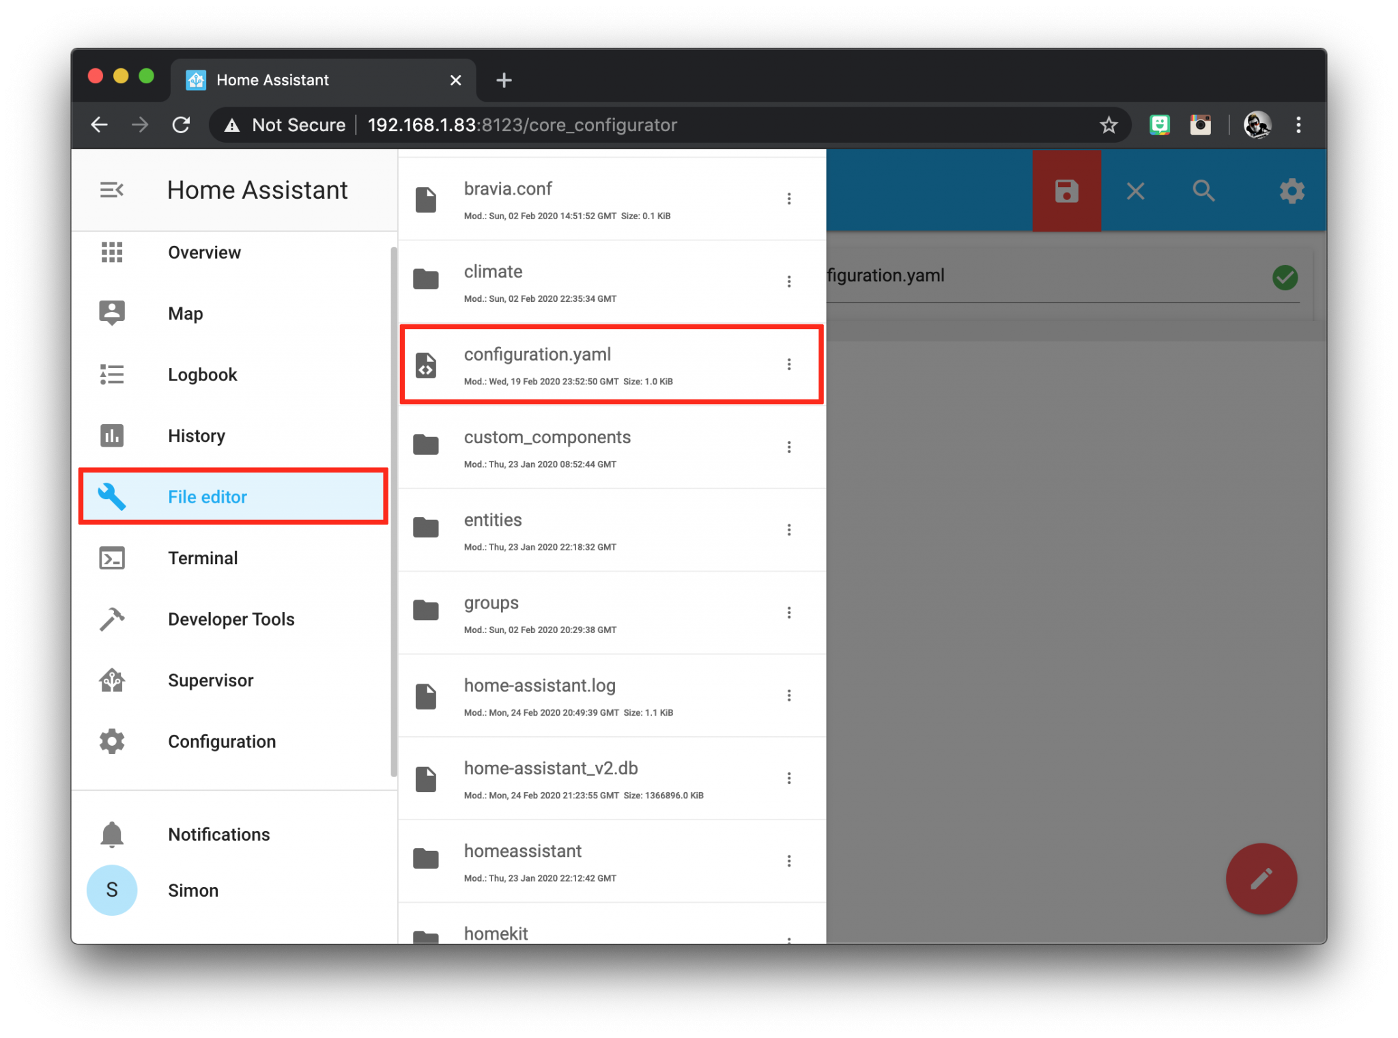Viewport: 1398px width, 1038px height.
Task: Open the configuration.yaml file
Action: click(538, 354)
